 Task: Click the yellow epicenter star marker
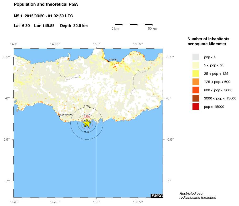click(x=87, y=123)
